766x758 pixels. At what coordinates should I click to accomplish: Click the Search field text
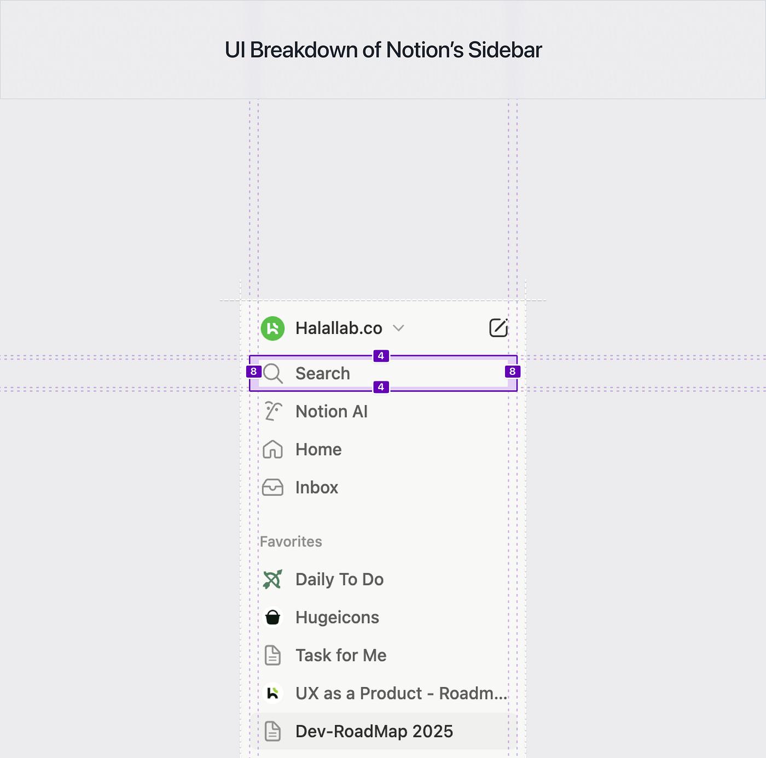click(x=322, y=374)
